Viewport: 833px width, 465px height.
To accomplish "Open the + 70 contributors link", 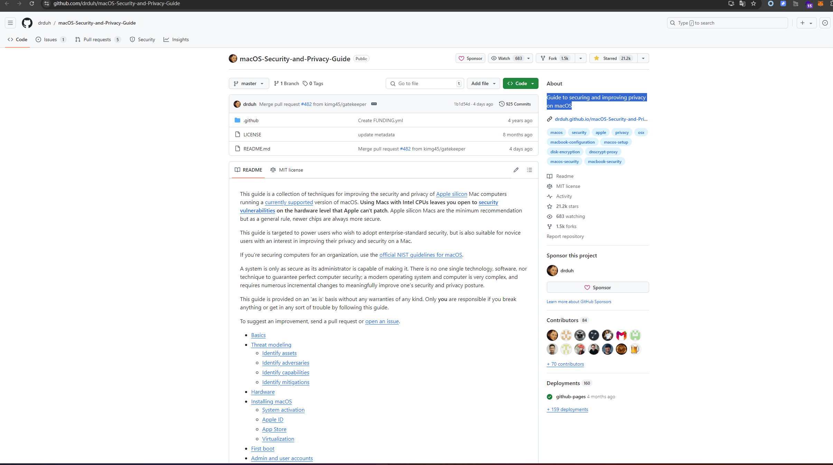I will 565,364.
